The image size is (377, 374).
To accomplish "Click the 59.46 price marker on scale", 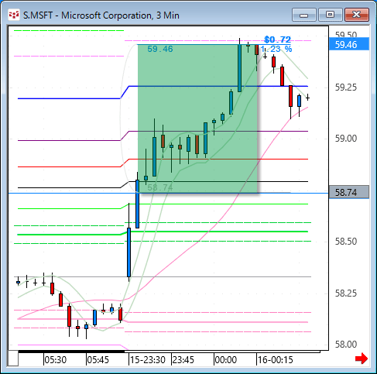I will (x=349, y=45).
